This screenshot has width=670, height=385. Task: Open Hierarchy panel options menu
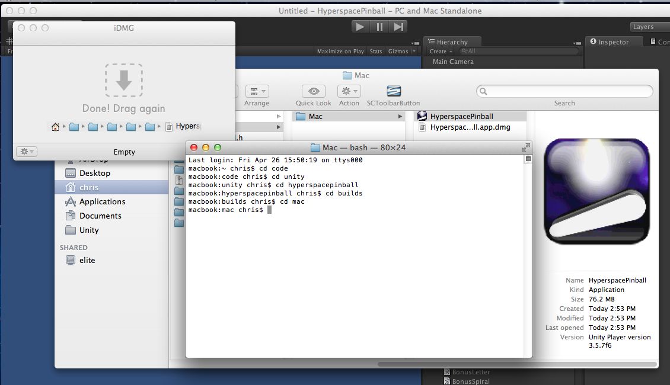577,43
